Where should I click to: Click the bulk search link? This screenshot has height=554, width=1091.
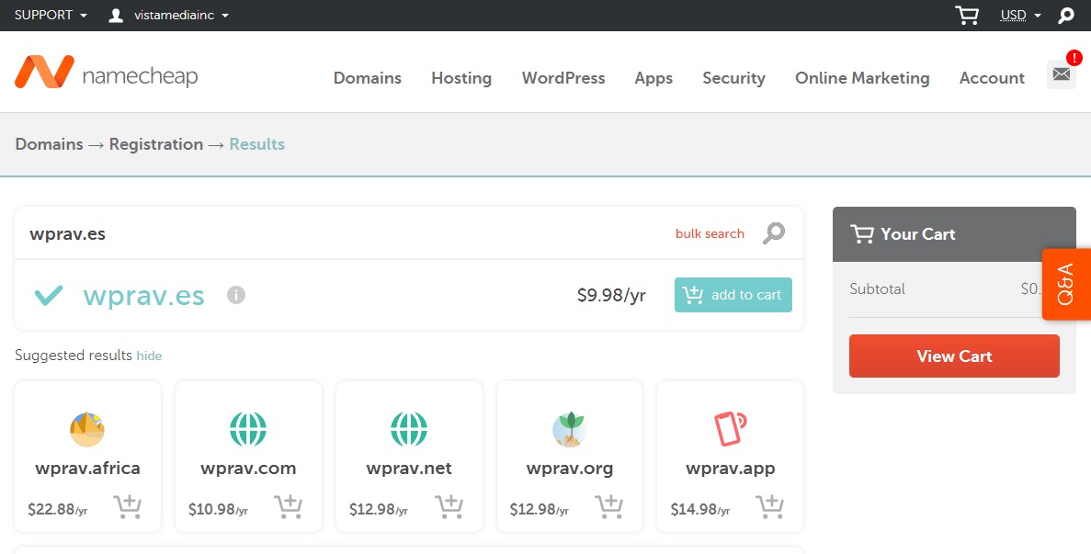point(710,233)
